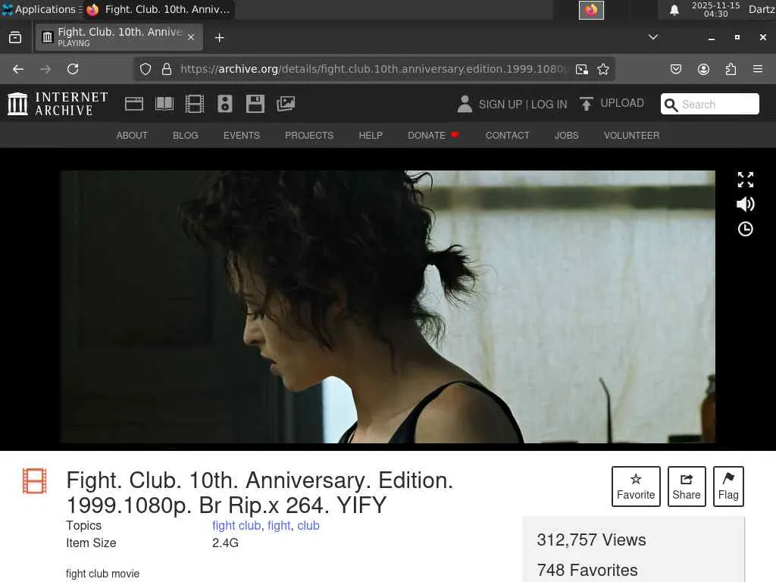Open the Video film strip icon in navbar
Image resolution: width=776 pixels, height=582 pixels.
[x=195, y=104]
